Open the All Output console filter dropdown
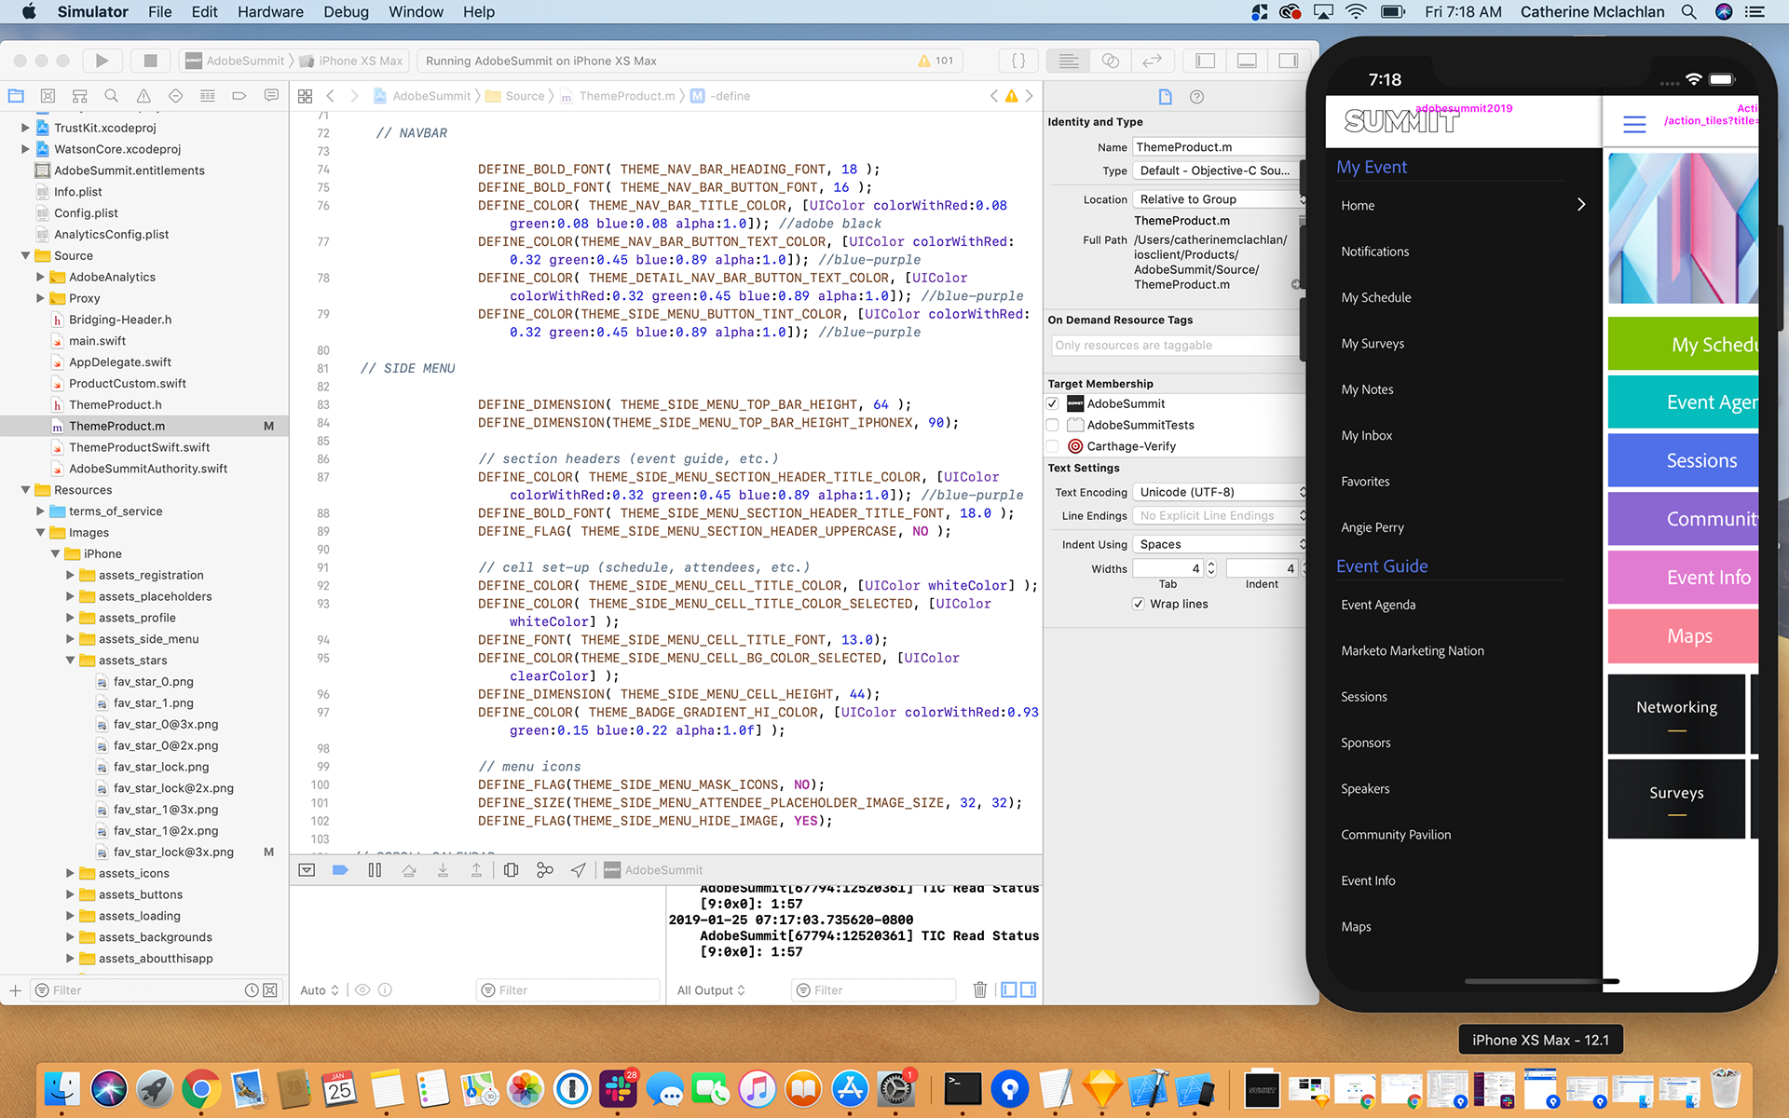This screenshot has width=1789, height=1118. (x=711, y=990)
